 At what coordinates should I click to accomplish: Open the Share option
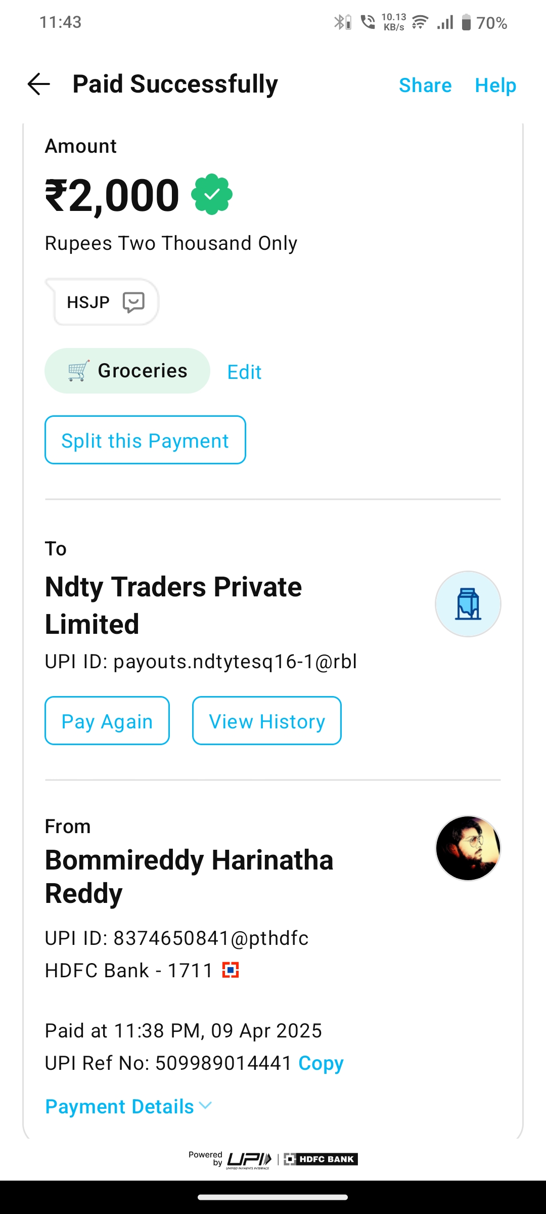coord(425,85)
